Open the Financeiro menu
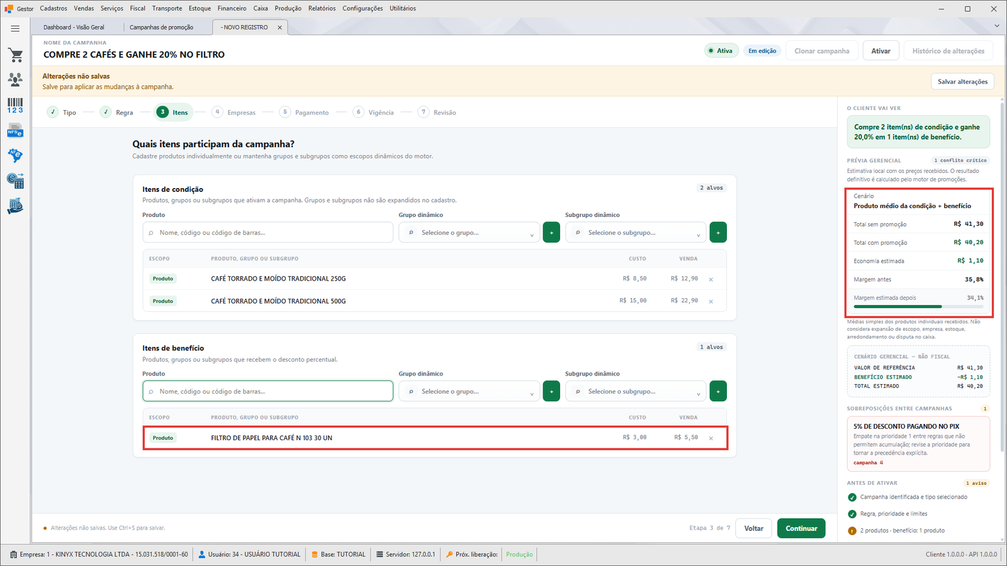 coord(232,8)
